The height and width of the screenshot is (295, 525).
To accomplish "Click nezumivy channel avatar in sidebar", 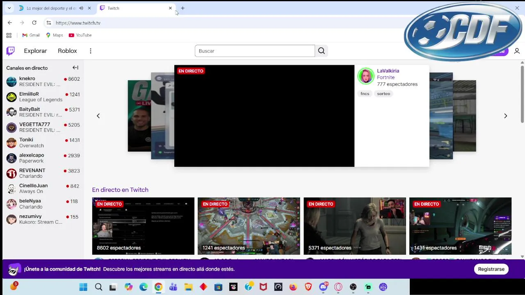I will point(11,219).
